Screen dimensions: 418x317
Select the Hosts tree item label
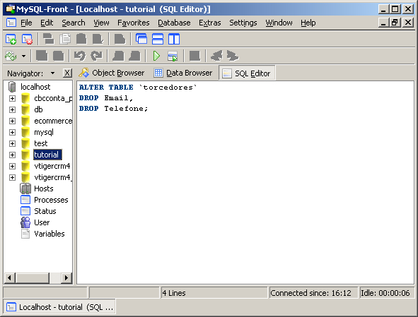tap(44, 189)
